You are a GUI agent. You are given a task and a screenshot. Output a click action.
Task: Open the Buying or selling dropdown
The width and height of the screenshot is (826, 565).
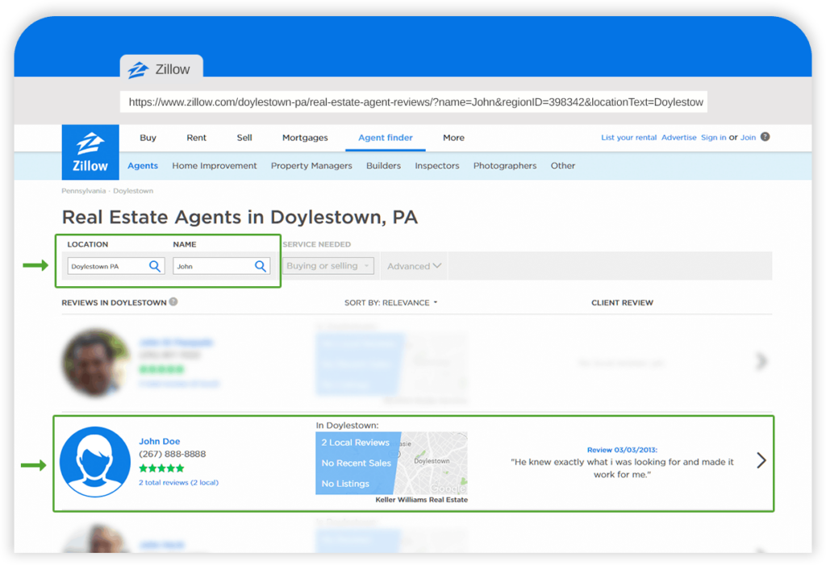pos(327,266)
